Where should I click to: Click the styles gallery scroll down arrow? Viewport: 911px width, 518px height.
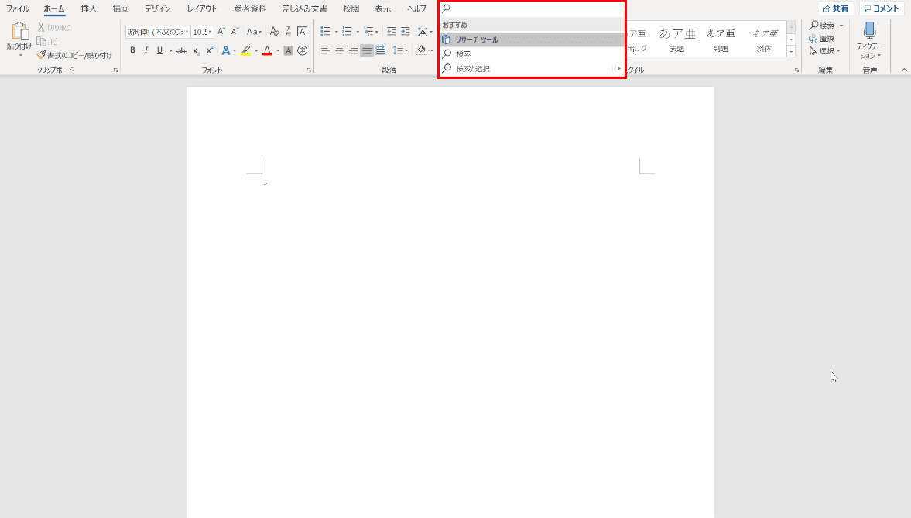791,39
